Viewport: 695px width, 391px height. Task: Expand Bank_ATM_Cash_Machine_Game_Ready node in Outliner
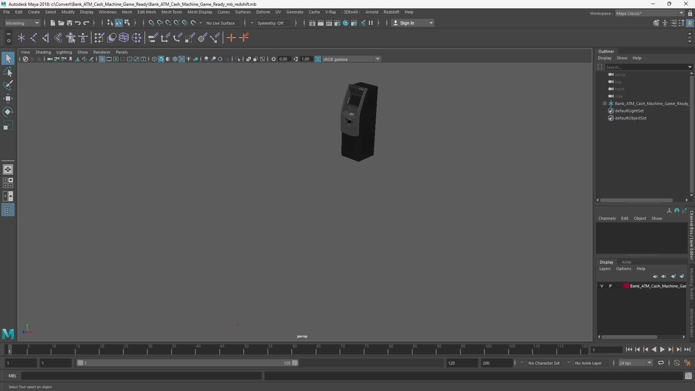tap(605, 104)
